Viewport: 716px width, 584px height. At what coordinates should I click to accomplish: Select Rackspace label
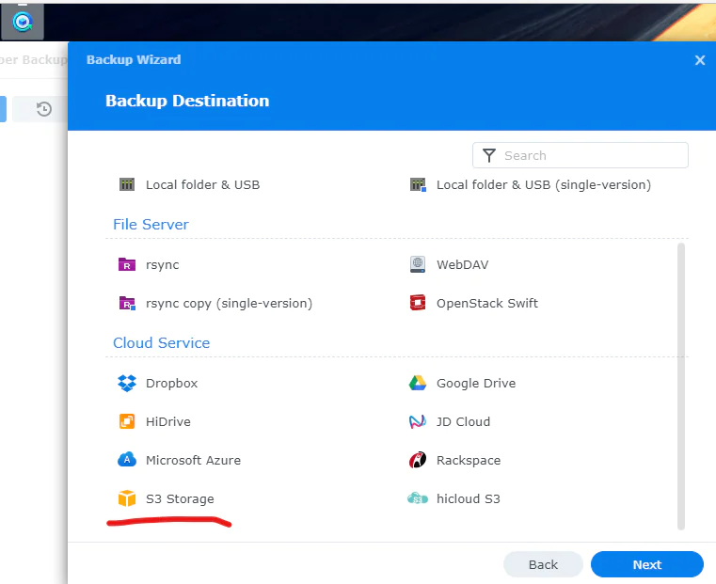coord(469,460)
